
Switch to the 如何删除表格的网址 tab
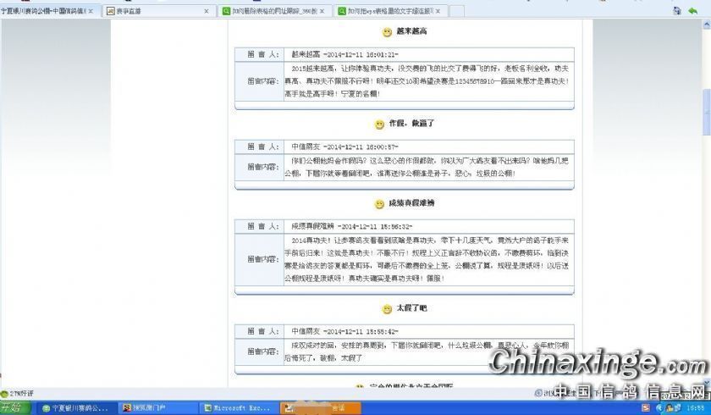point(271,11)
